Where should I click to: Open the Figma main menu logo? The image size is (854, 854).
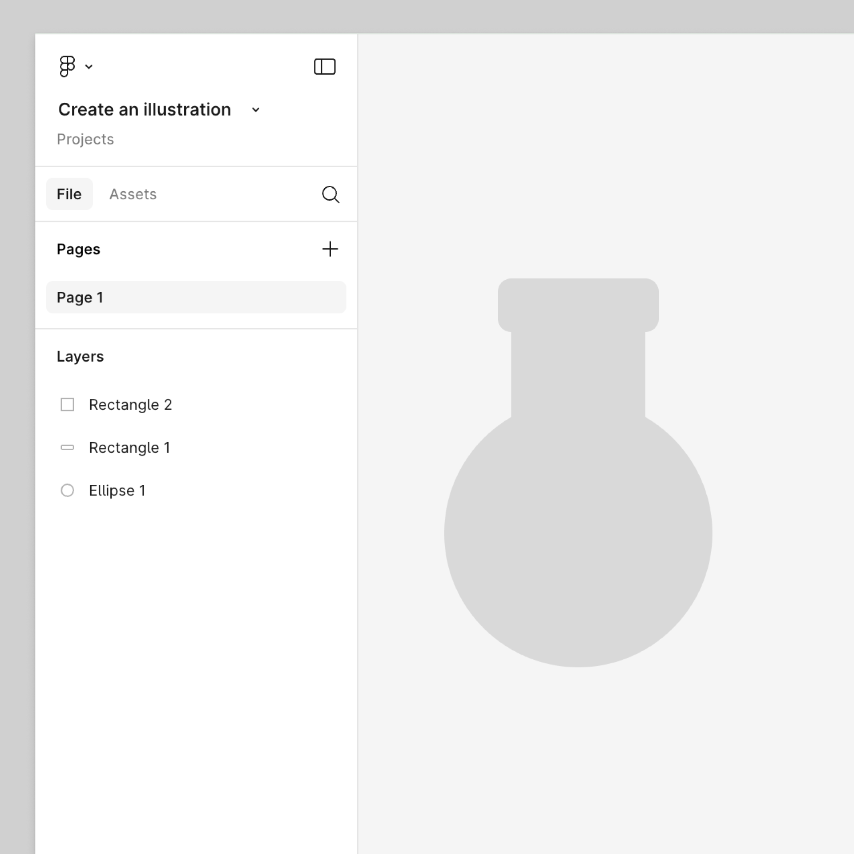[x=67, y=66]
